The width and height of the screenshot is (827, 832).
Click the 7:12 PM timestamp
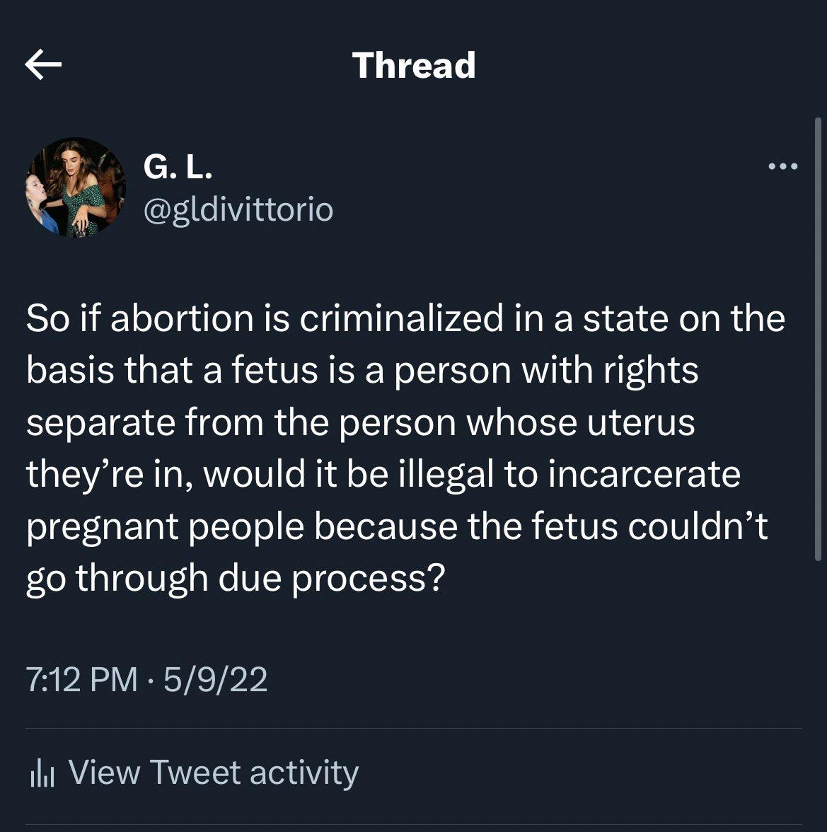[81, 679]
